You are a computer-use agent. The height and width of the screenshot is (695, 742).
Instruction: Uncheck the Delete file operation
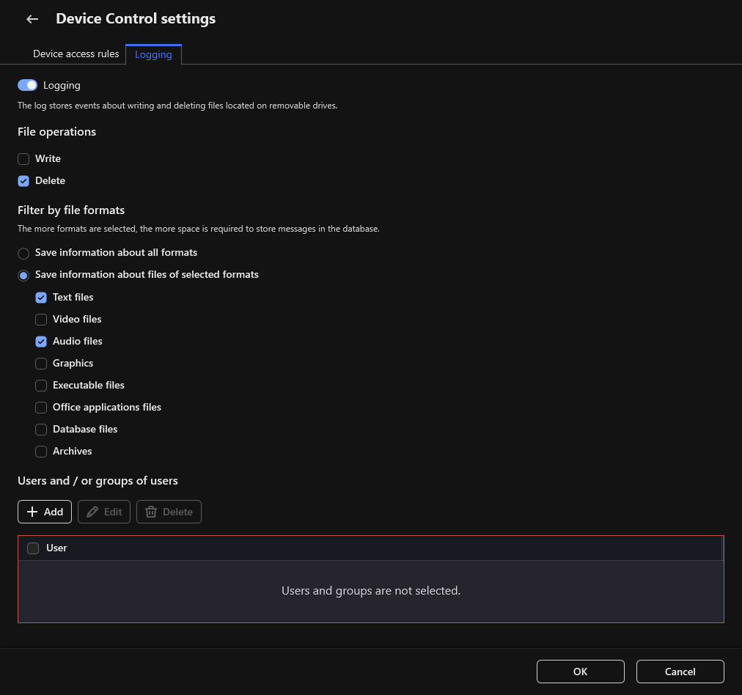coord(23,180)
